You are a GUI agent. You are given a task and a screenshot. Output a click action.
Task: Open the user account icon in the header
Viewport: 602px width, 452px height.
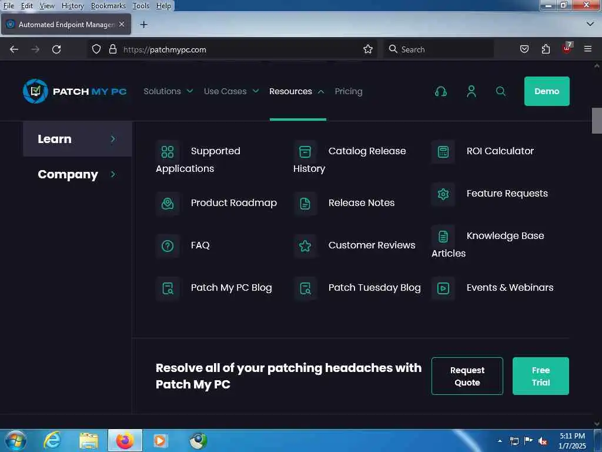coord(471,91)
